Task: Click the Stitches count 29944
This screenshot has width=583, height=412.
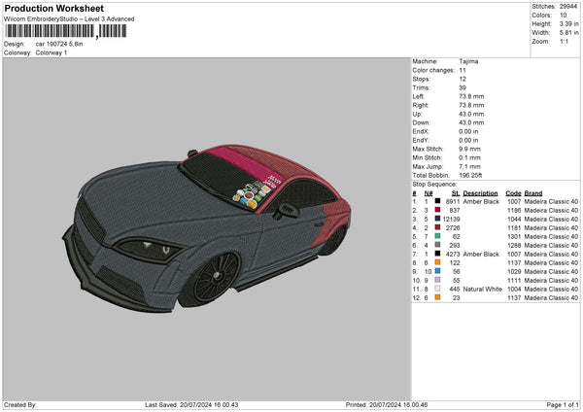Action: [566, 6]
